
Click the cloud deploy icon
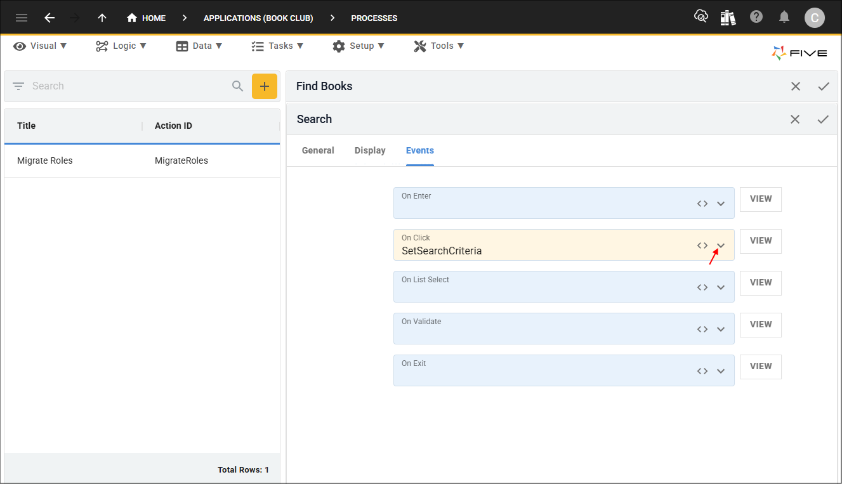pos(701,17)
